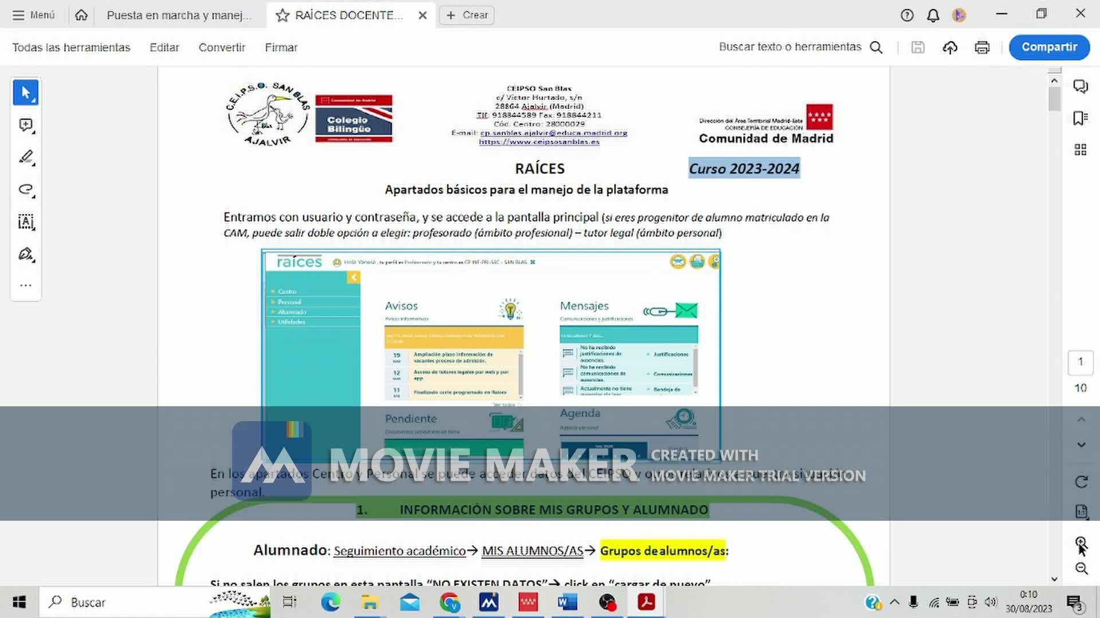This screenshot has height=618, width=1100.
Task: Click the Compartir button
Action: [1049, 47]
